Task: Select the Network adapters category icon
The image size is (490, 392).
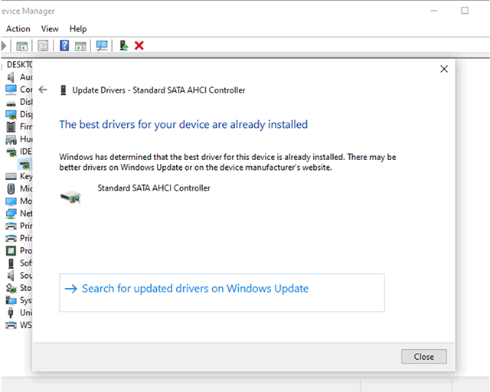Action: tap(11, 214)
